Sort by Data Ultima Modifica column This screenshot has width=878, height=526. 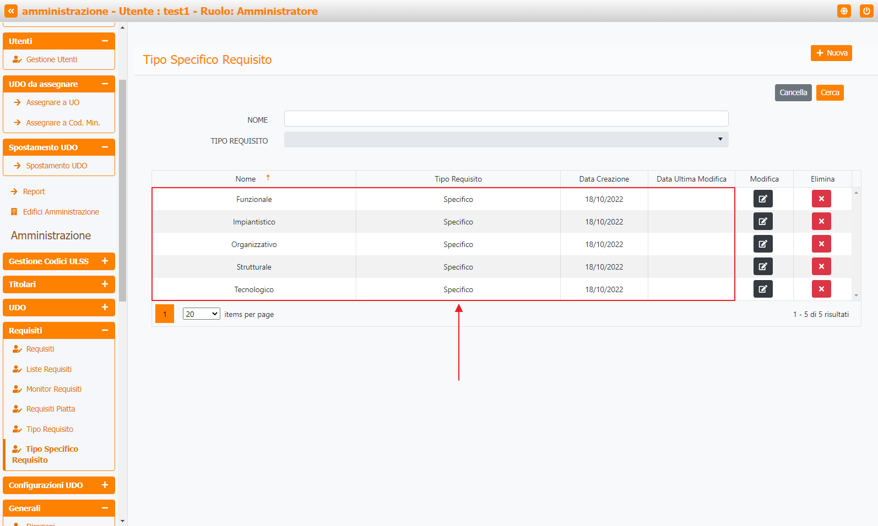(691, 179)
